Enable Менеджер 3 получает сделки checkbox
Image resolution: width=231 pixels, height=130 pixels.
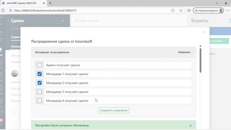pos(39,92)
